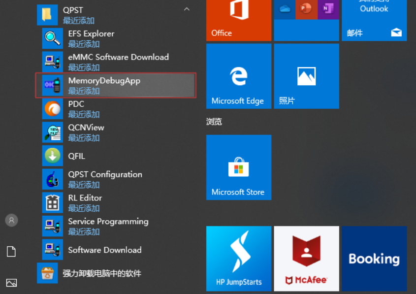Launch the HP JumpStarts tile
This screenshot has width=416, height=294.
(x=239, y=259)
